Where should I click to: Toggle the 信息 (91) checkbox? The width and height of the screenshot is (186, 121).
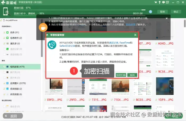click(x=4, y=32)
